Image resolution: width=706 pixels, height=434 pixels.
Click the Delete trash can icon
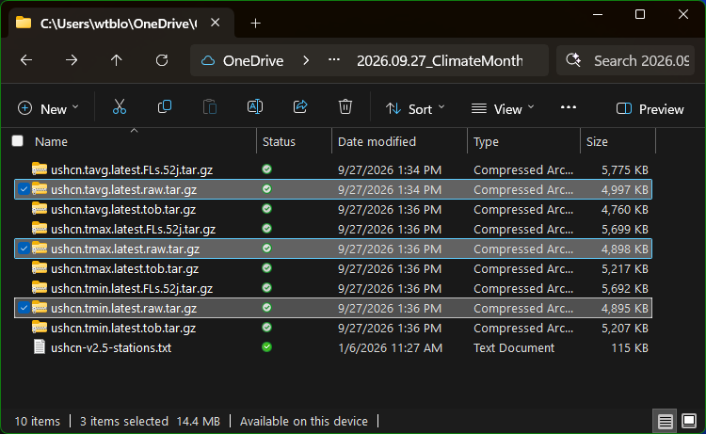click(x=345, y=107)
